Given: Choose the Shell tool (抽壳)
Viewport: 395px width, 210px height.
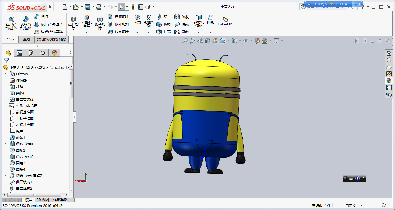Looking at the screenshot, I should click(163, 32).
